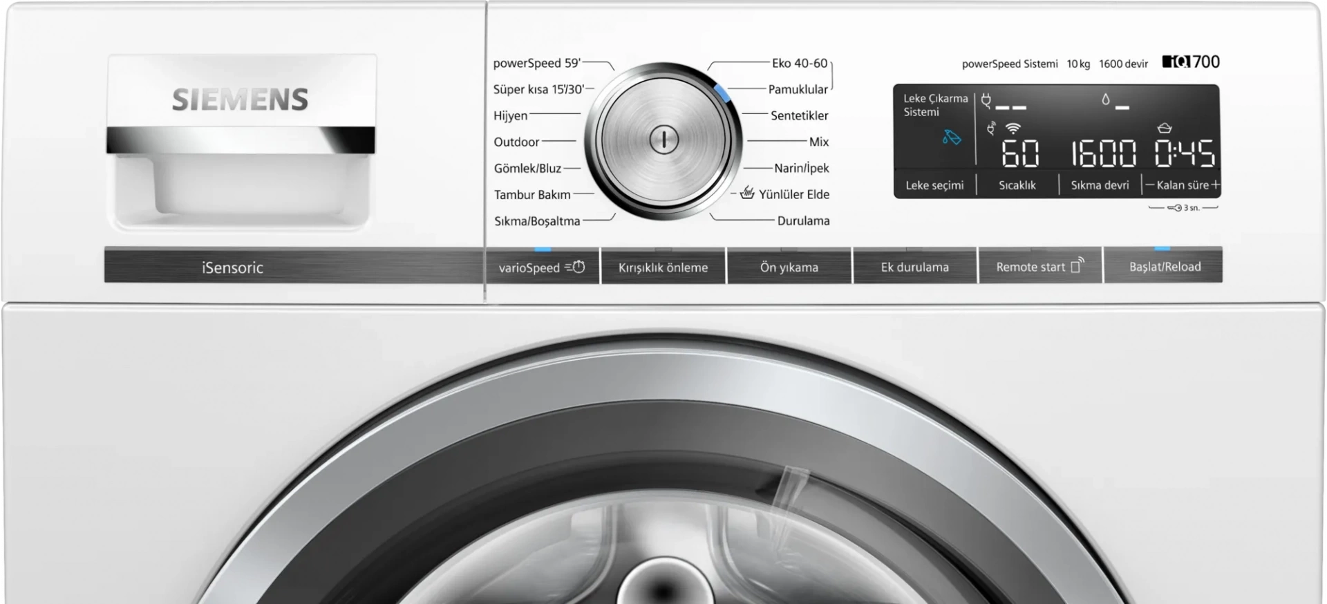Select the Sıkma/Boşaltma program

(x=537, y=221)
